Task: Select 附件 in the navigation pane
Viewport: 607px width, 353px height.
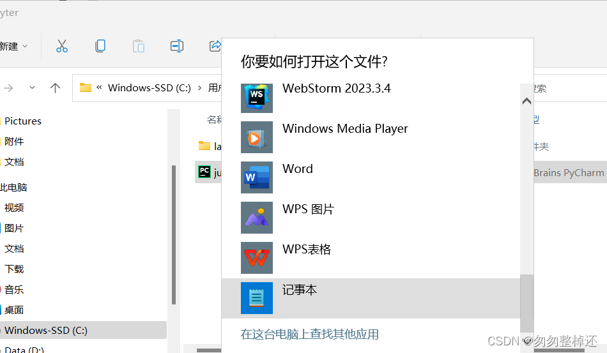Action: (x=14, y=142)
